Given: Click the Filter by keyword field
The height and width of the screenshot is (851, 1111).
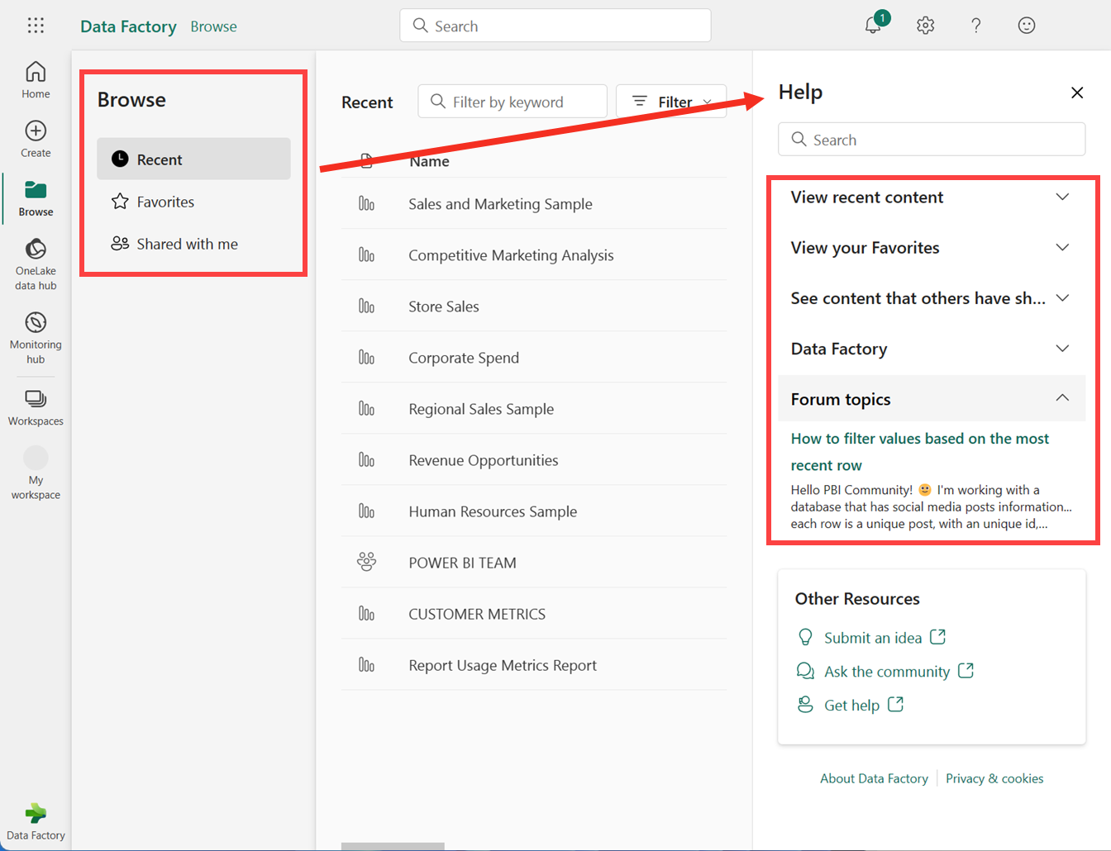Looking at the screenshot, I should [x=513, y=102].
